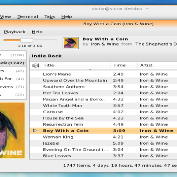Click the play indicator beside Boy With a Coin
Viewport: 177px width, 177px height.
(35, 131)
